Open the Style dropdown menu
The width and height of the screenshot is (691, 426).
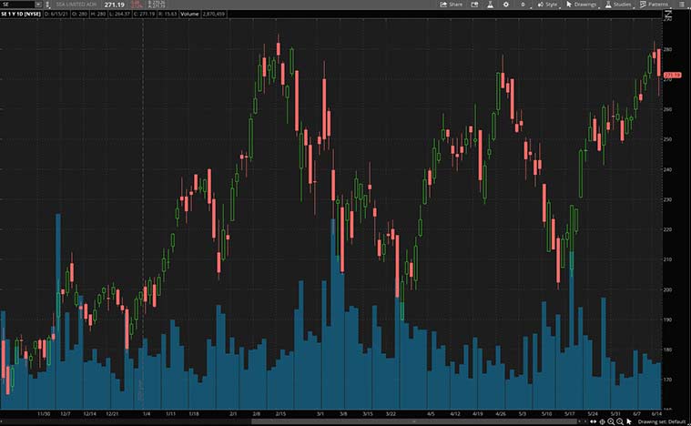click(x=549, y=5)
